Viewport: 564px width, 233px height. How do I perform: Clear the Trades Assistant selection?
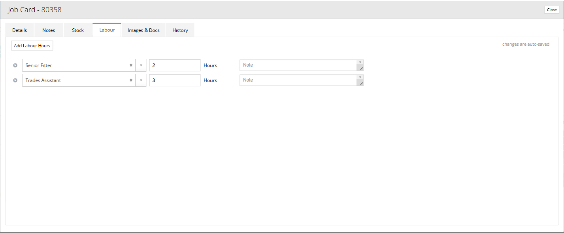coord(131,80)
